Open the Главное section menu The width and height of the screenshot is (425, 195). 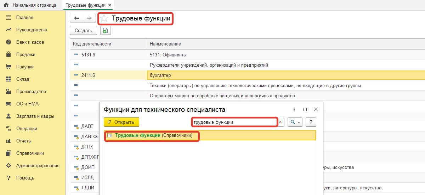[x=24, y=18]
